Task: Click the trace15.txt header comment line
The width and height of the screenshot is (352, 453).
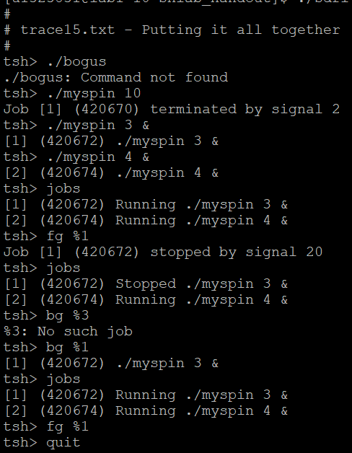Action: (172, 30)
